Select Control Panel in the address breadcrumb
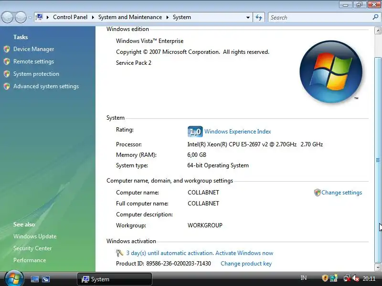Viewport: 382px width, 286px height. click(x=70, y=17)
